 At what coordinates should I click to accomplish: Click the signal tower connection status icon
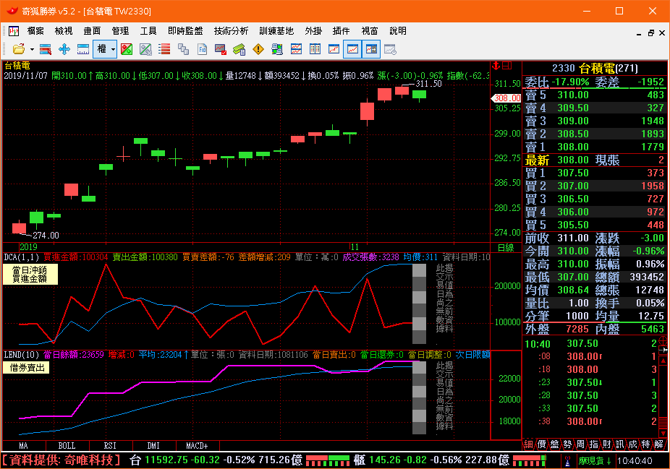(567, 461)
